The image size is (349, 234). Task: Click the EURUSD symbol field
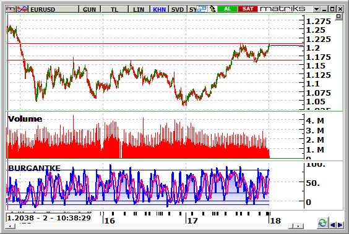(x=54, y=9)
